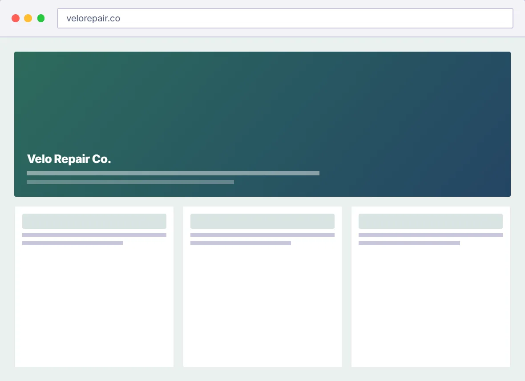The image size is (525, 381).
Task: Click the left card's long text line
Action: 94,235
